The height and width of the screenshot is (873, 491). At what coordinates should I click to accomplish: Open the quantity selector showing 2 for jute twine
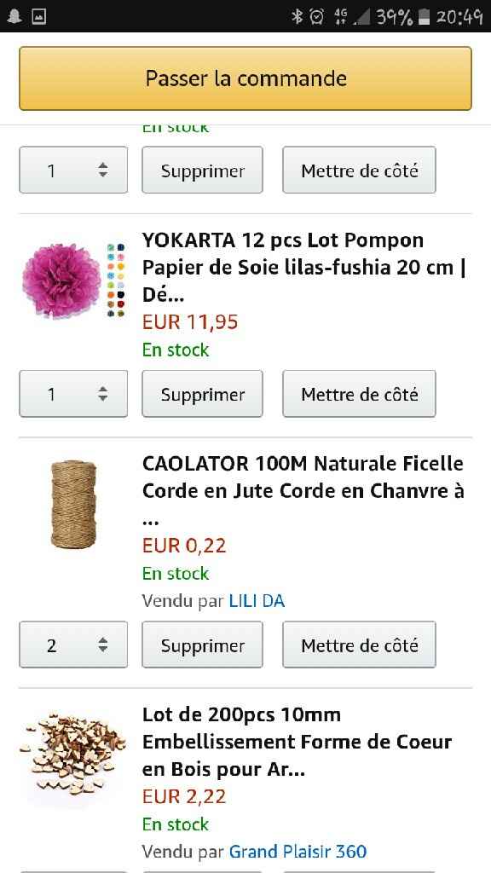(73, 645)
